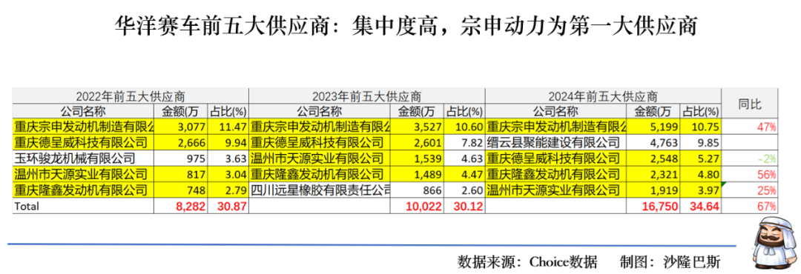Viewport: 801px width, 274px height.
Task: Click the 817 amount cell
Action: pyautogui.click(x=181, y=175)
